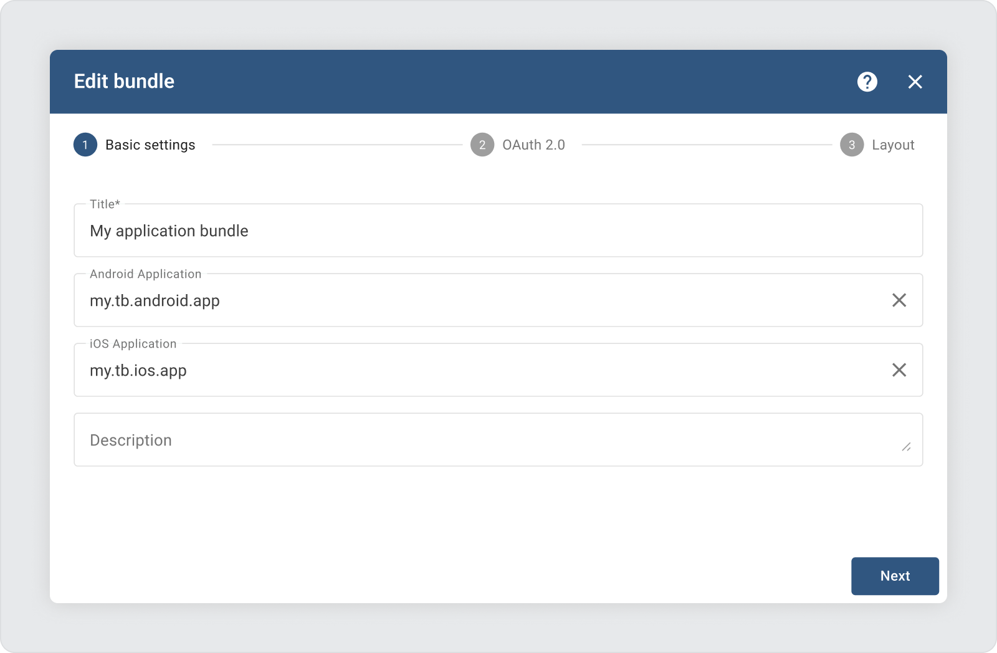
Task: Click the step 1 circle icon
Action: click(x=85, y=145)
